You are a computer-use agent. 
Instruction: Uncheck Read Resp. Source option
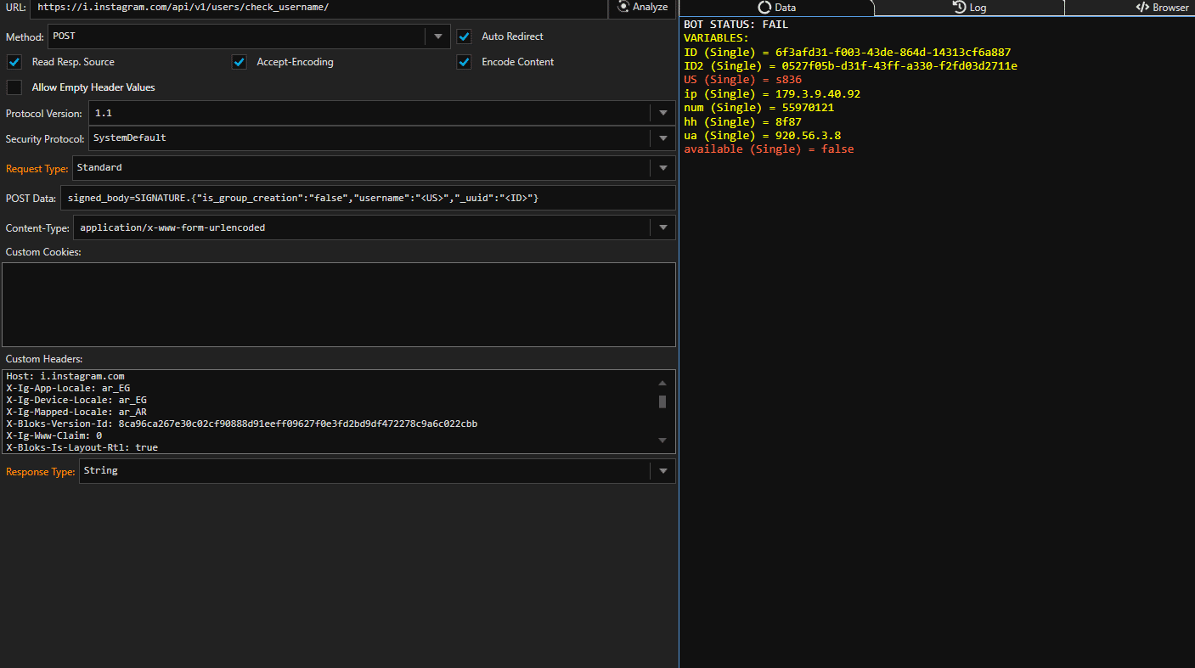click(x=14, y=62)
